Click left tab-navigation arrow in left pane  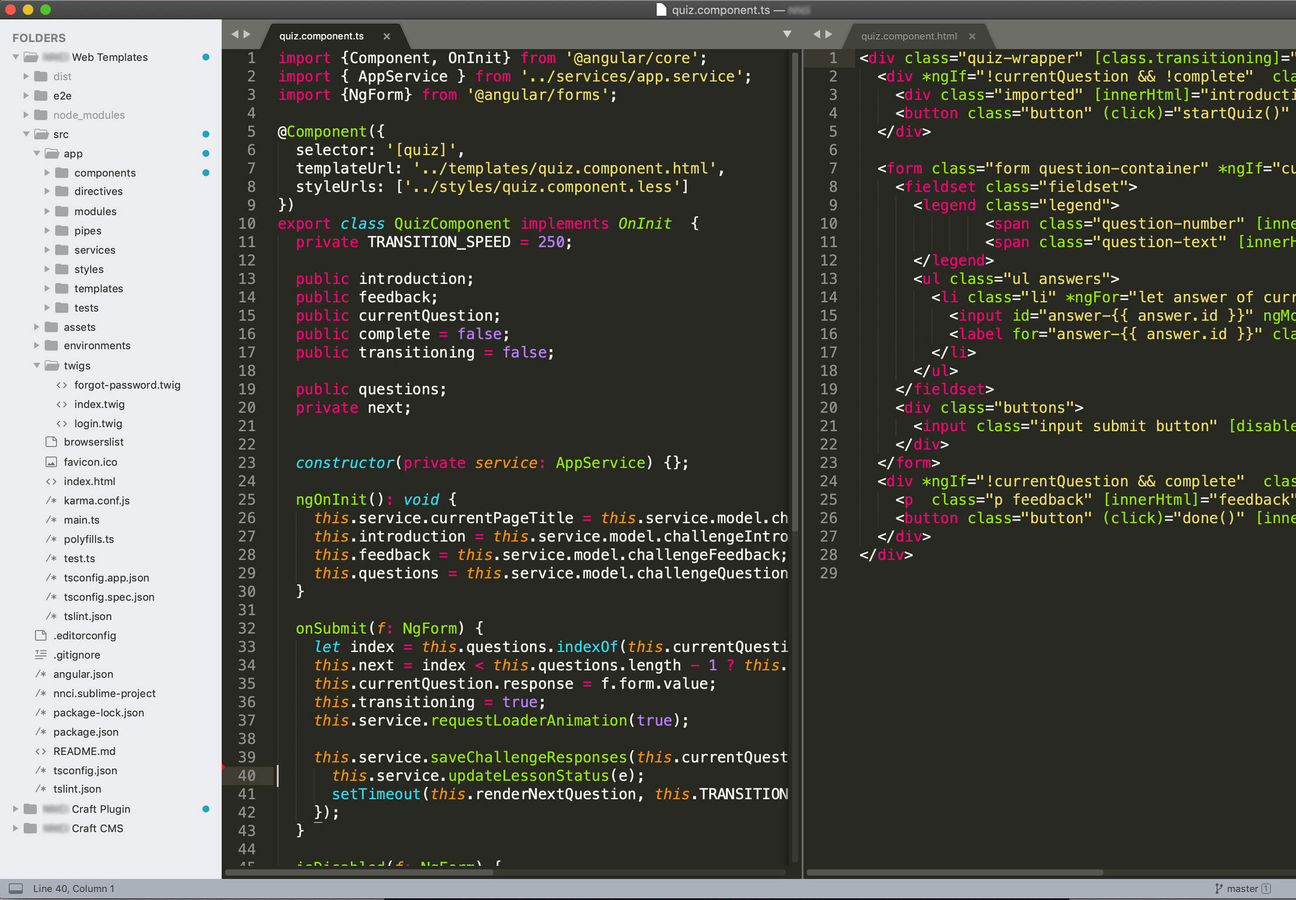tap(235, 35)
